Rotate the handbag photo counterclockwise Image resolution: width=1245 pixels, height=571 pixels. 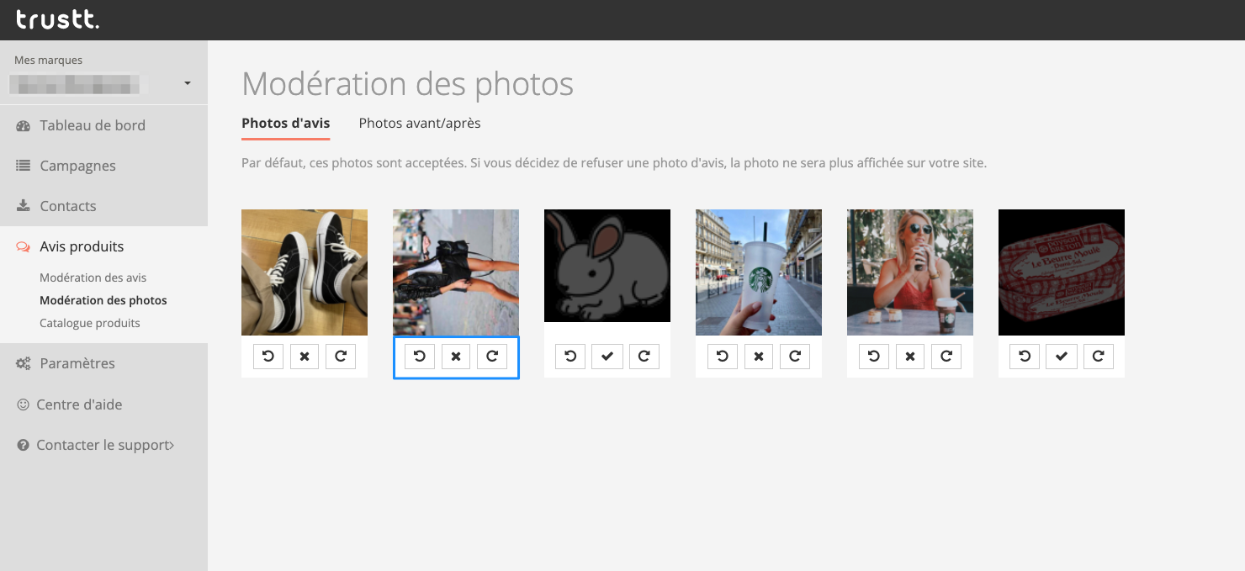420,357
